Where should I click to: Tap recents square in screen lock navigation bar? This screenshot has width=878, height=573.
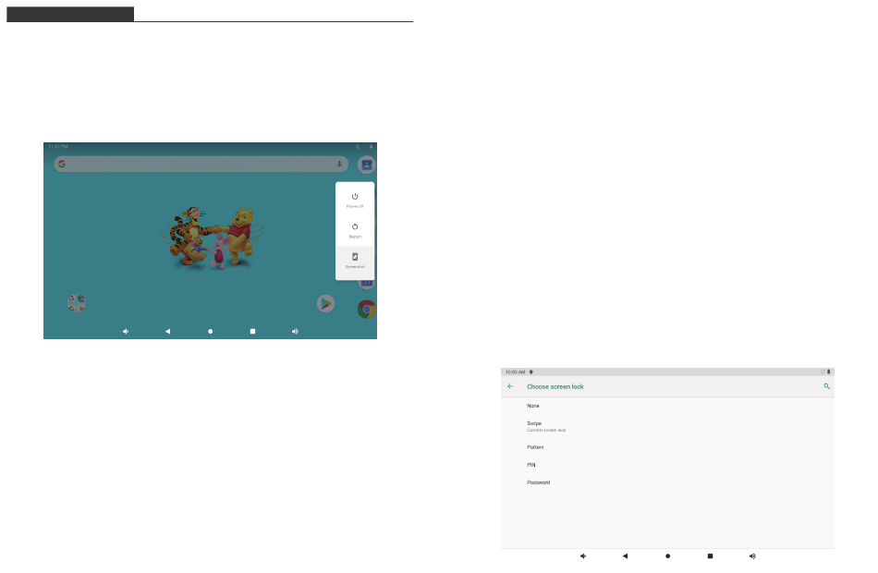coord(710,556)
